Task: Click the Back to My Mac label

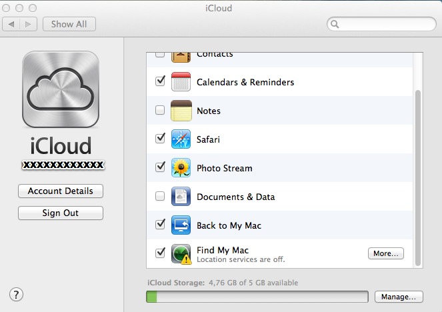Action: point(229,225)
